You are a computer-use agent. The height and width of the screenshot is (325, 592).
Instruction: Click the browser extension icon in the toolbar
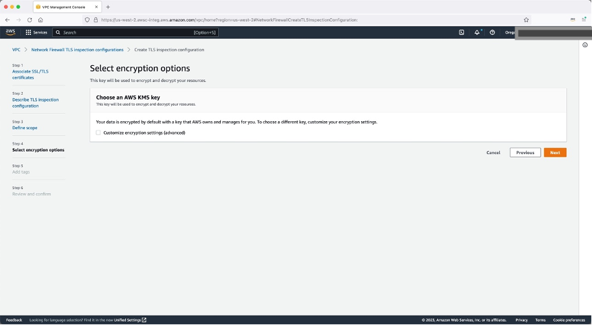click(572, 20)
